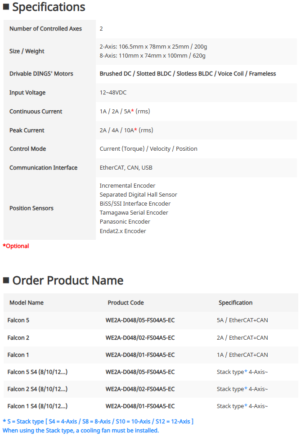Select the Falcon 5 S4 (8/10/12...) model name

37,372
